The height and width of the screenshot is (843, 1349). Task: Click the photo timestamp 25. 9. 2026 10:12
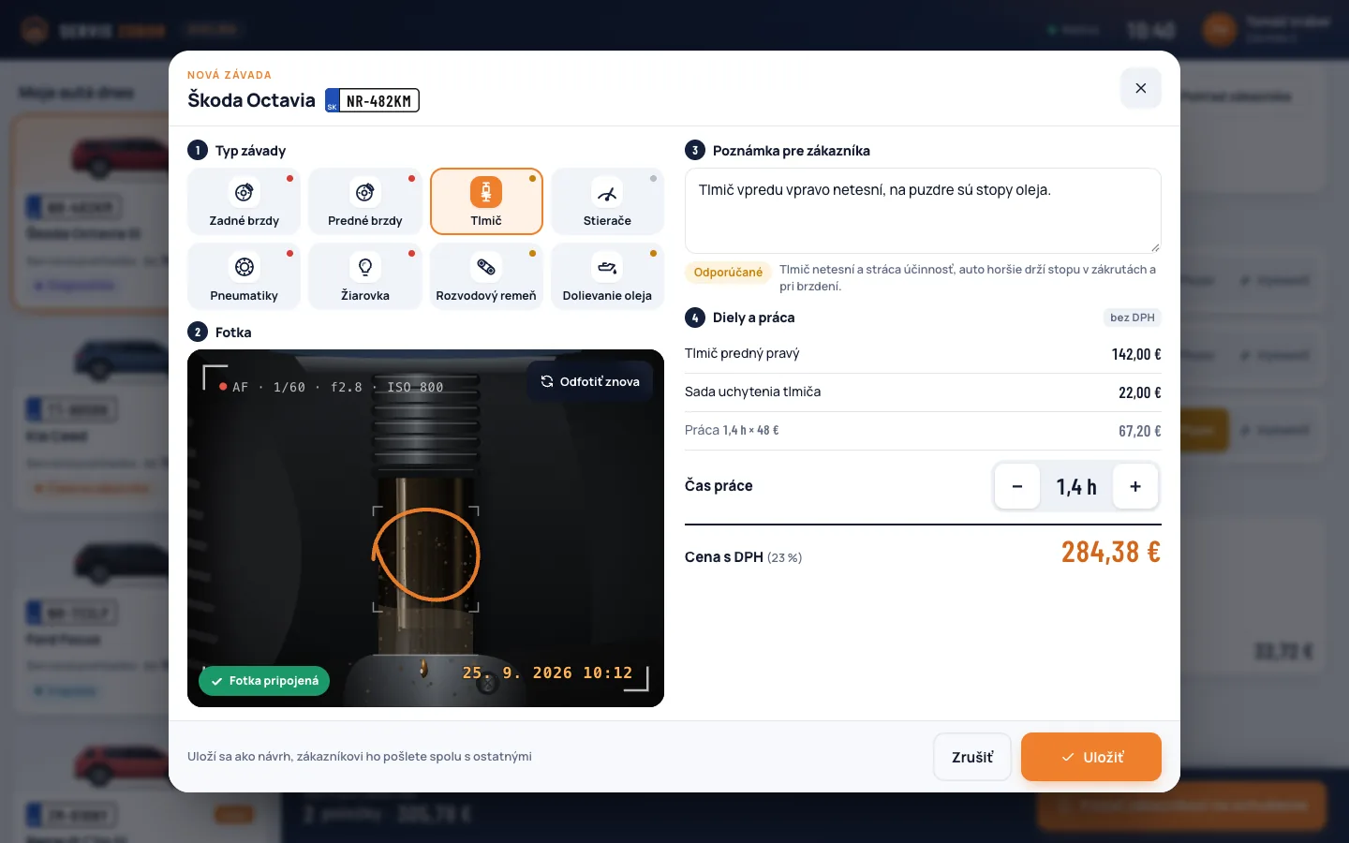coord(547,673)
